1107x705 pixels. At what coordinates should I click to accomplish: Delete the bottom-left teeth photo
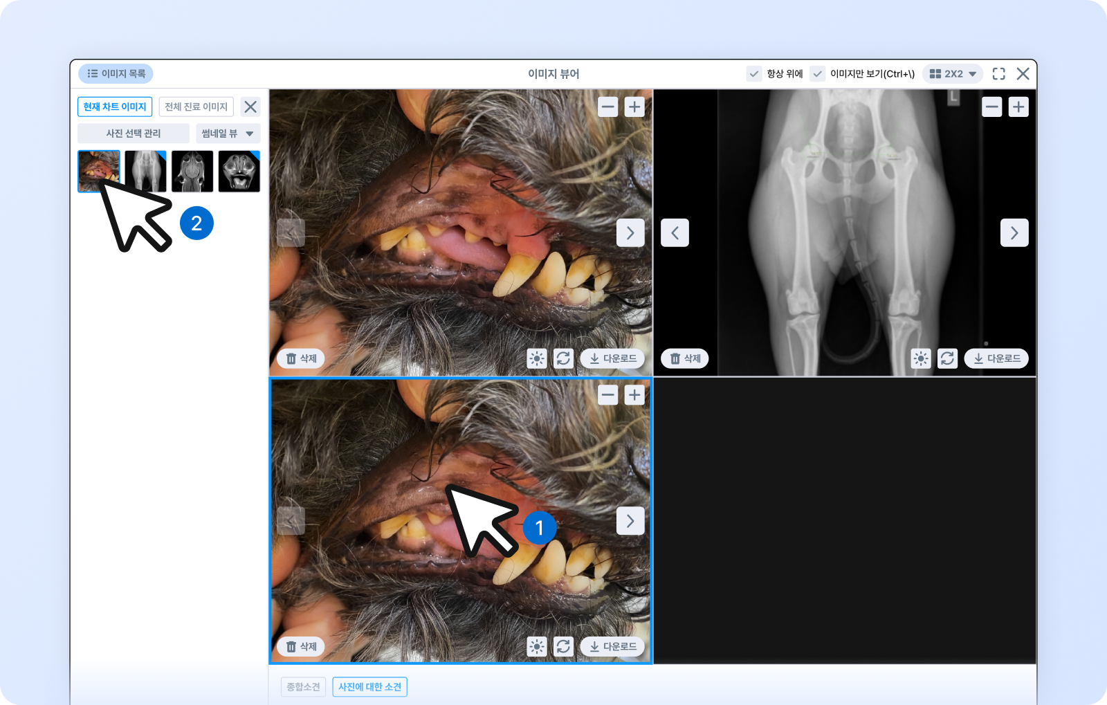[301, 646]
